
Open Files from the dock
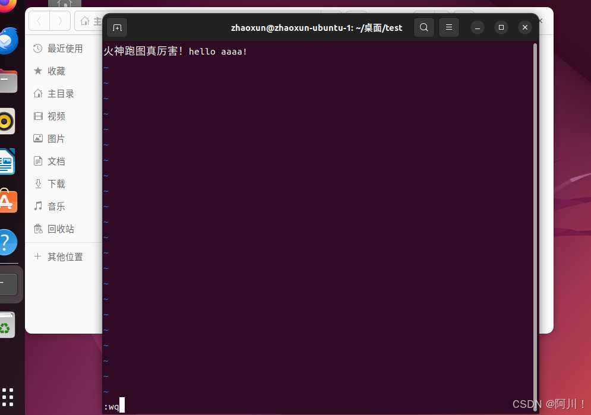8,81
